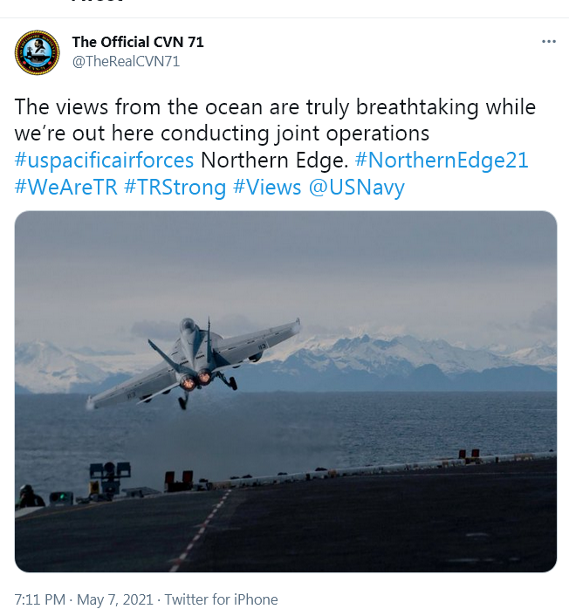Viewport: 569px width, 609px height.
Task: Select the #WeAreTR hashtag
Action: (66, 187)
